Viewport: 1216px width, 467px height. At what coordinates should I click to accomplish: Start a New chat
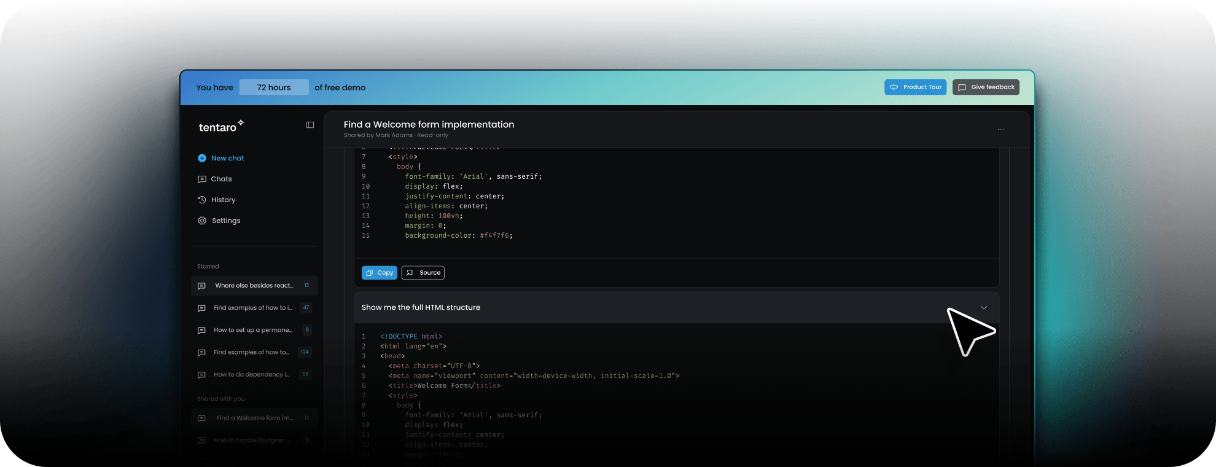point(221,158)
